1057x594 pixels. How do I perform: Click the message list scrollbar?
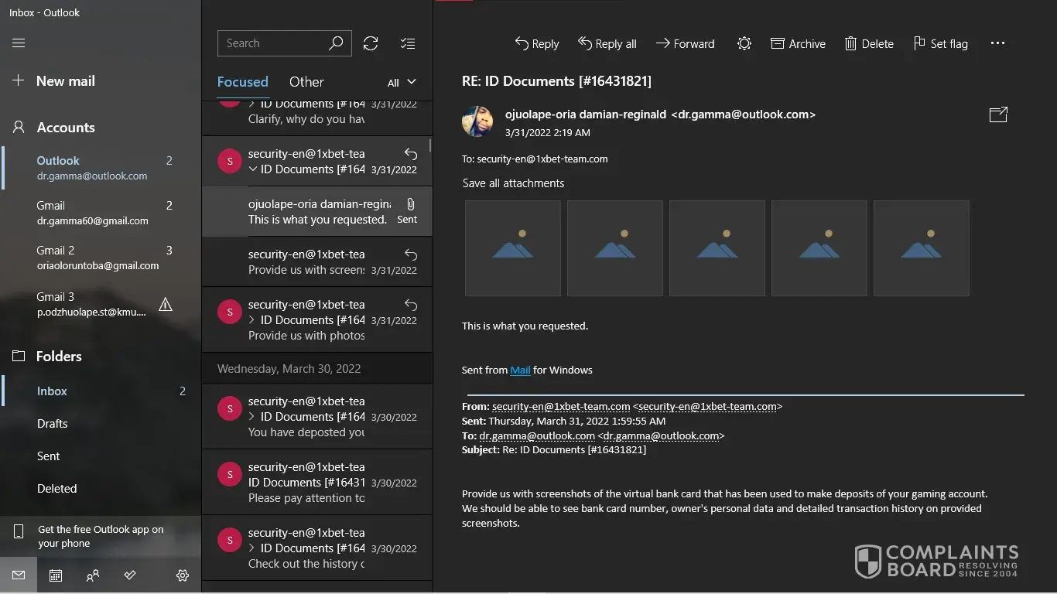pyautogui.click(x=430, y=145)
